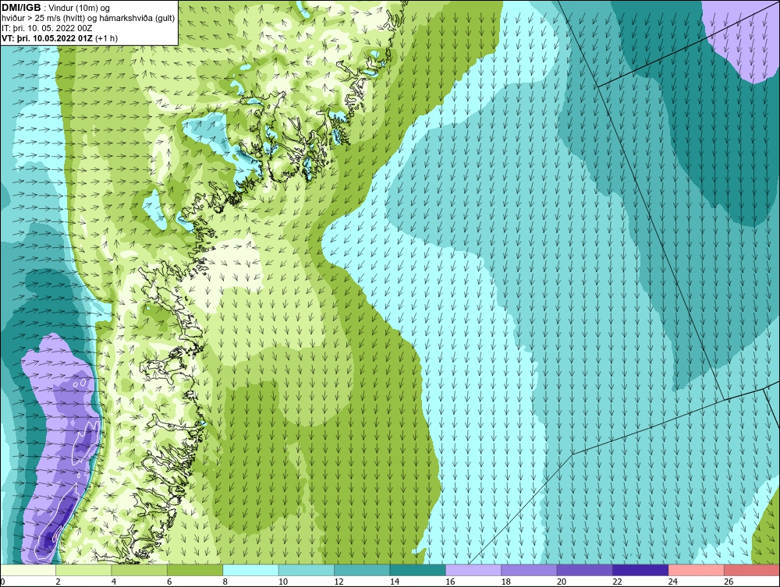
Task: Click the salmon red legend swatch above 26
Action: coord(752,570)
